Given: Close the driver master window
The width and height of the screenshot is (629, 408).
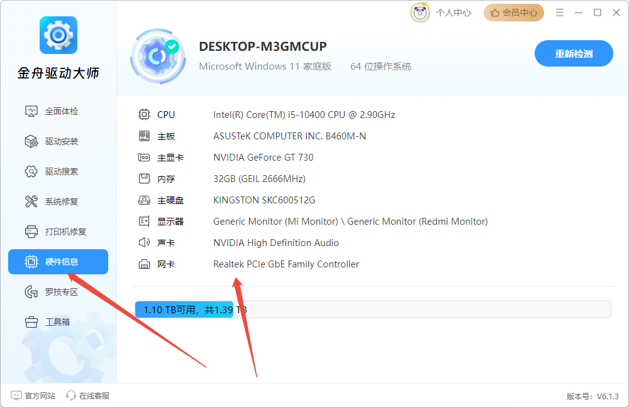Looking at the screenshot, I should click(616, 13).
